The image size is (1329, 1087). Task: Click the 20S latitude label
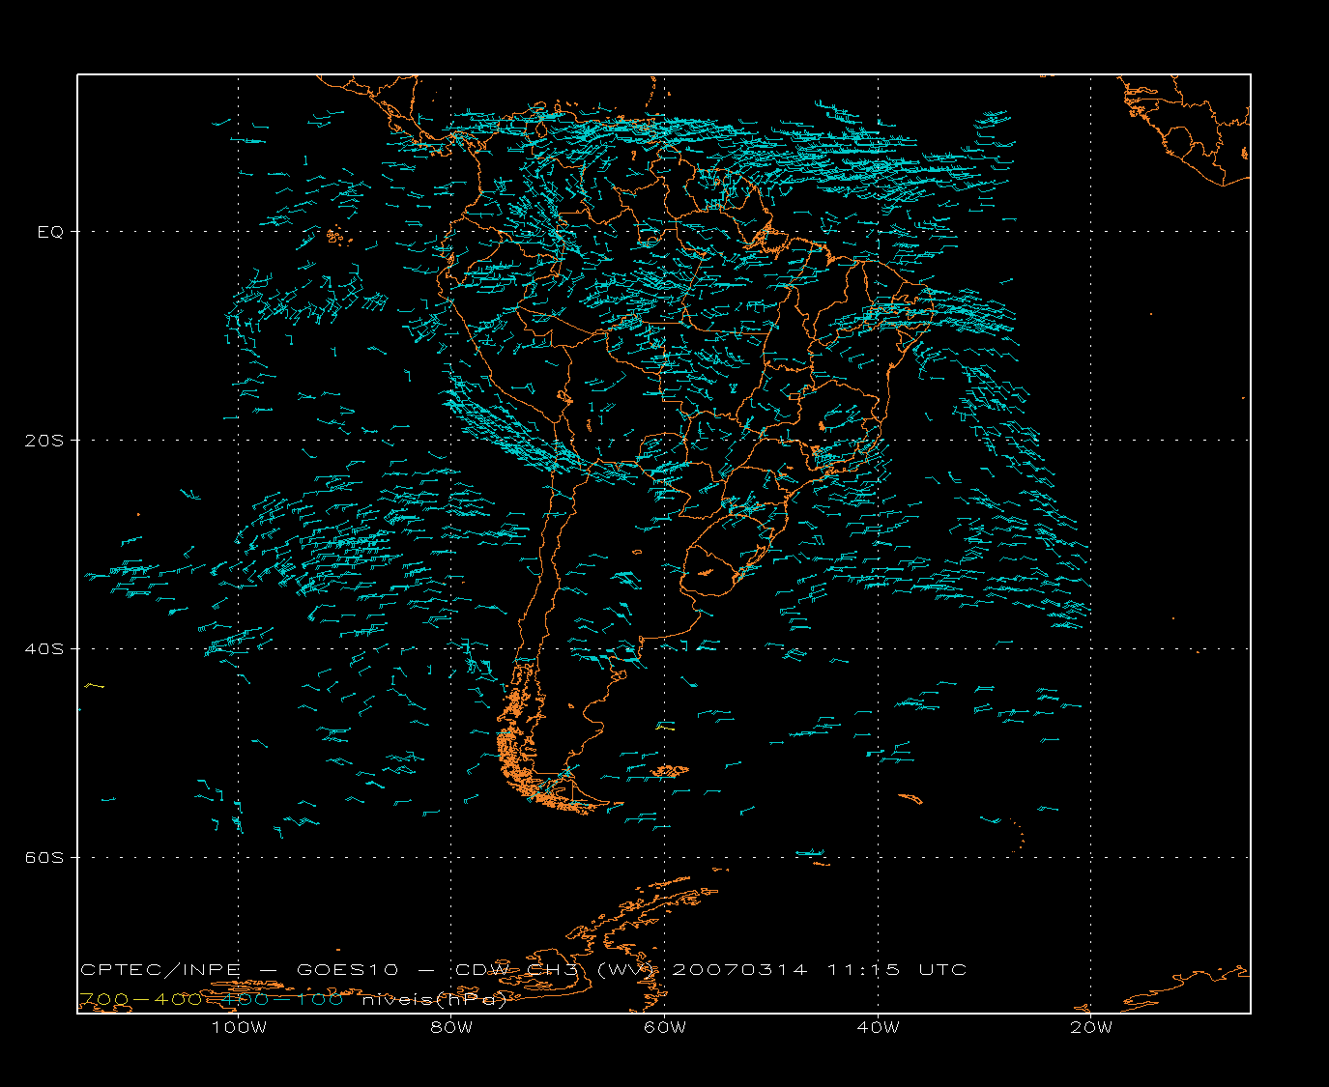[x=43, y=441]
